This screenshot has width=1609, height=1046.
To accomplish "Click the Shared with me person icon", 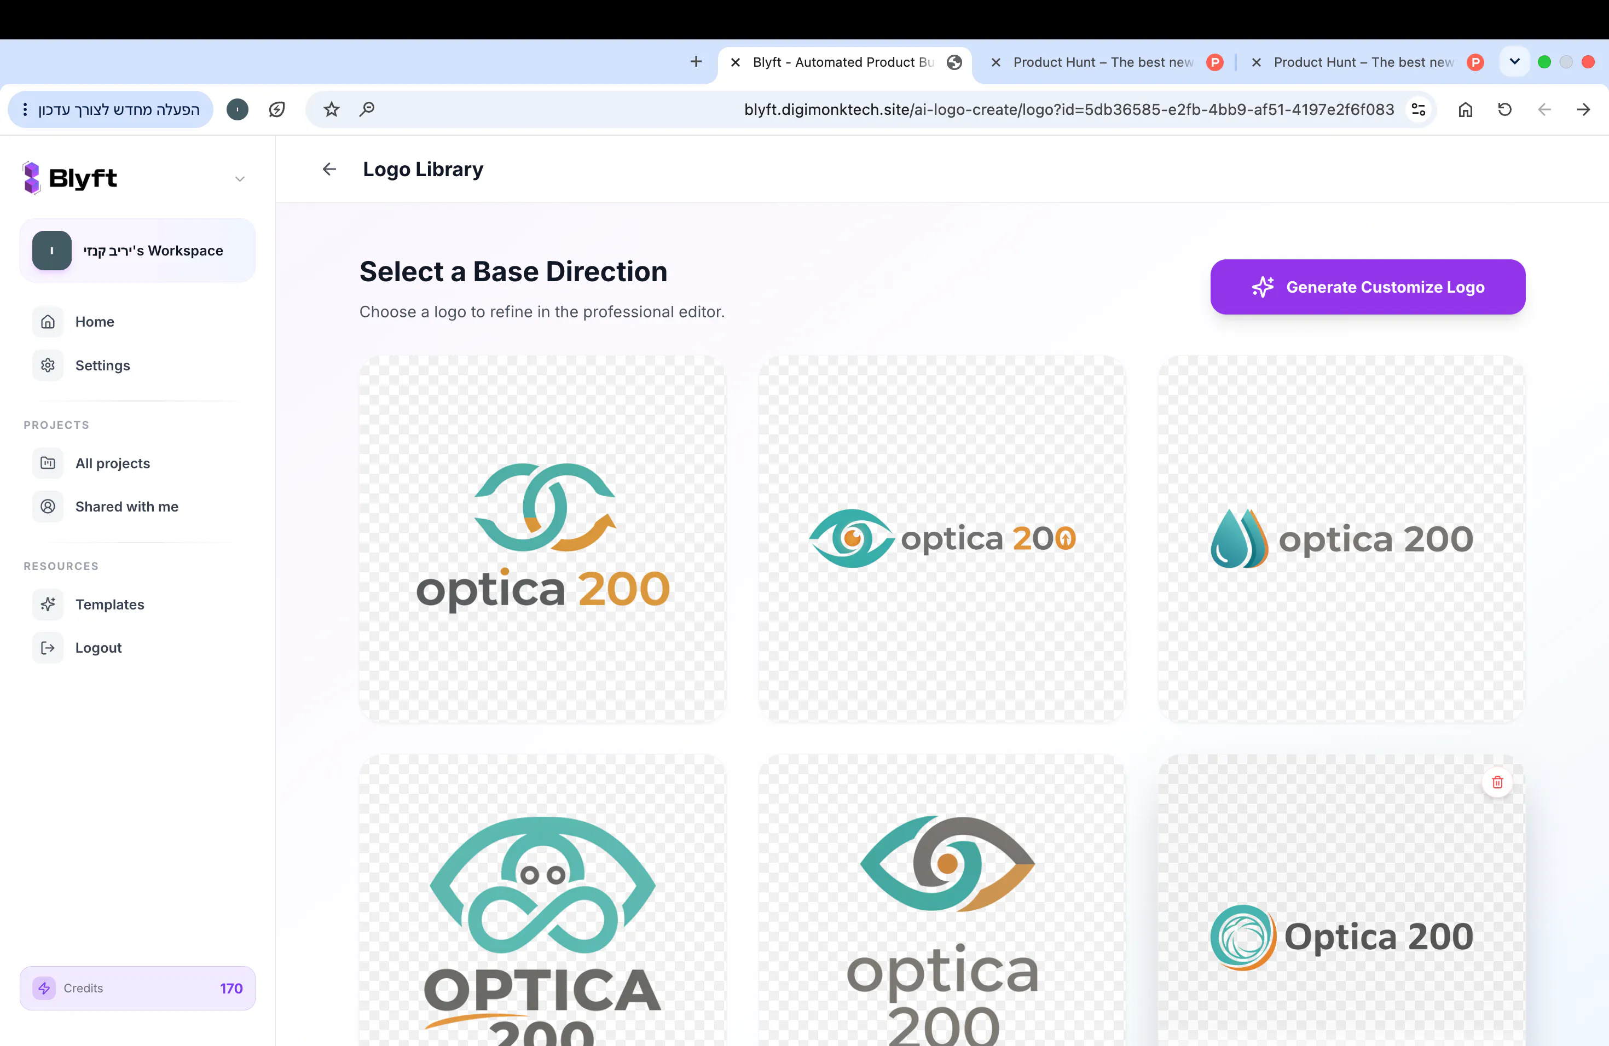I will pos(48,507).
